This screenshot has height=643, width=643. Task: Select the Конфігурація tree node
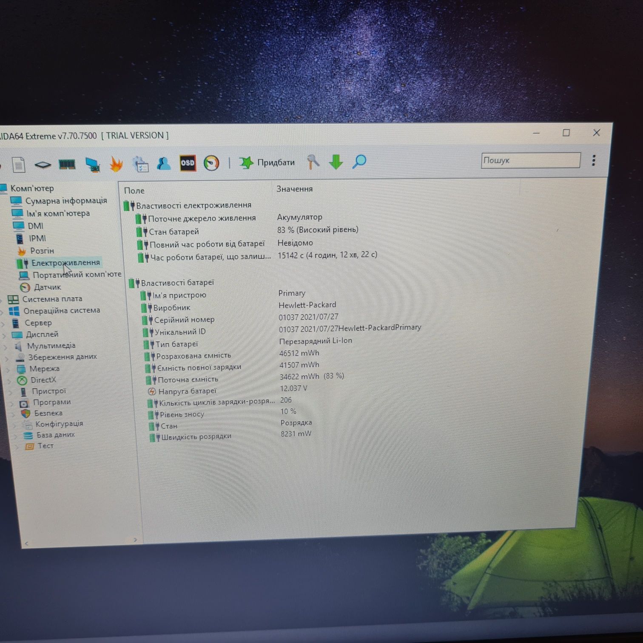53,424
